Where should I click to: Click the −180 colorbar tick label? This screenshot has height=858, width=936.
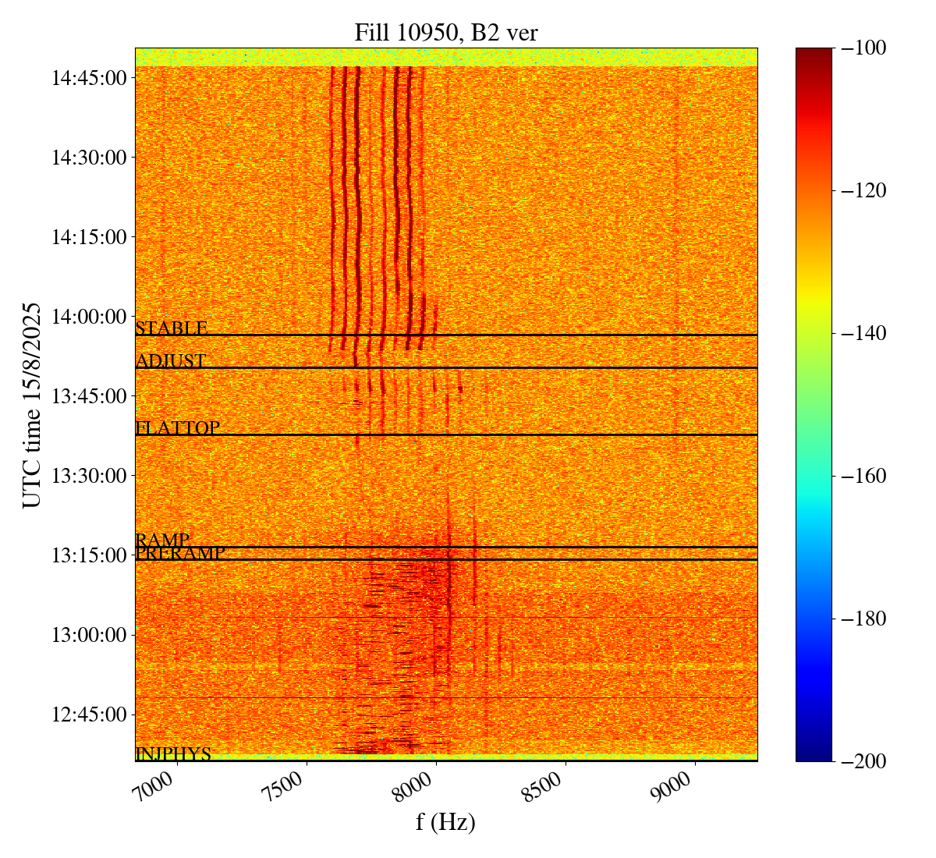tap(864, 619)
